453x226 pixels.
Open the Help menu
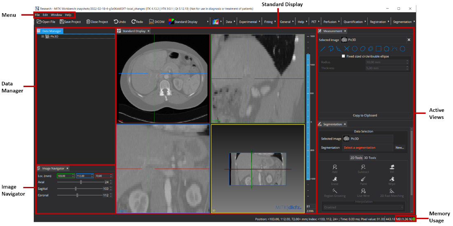[68, 15]
